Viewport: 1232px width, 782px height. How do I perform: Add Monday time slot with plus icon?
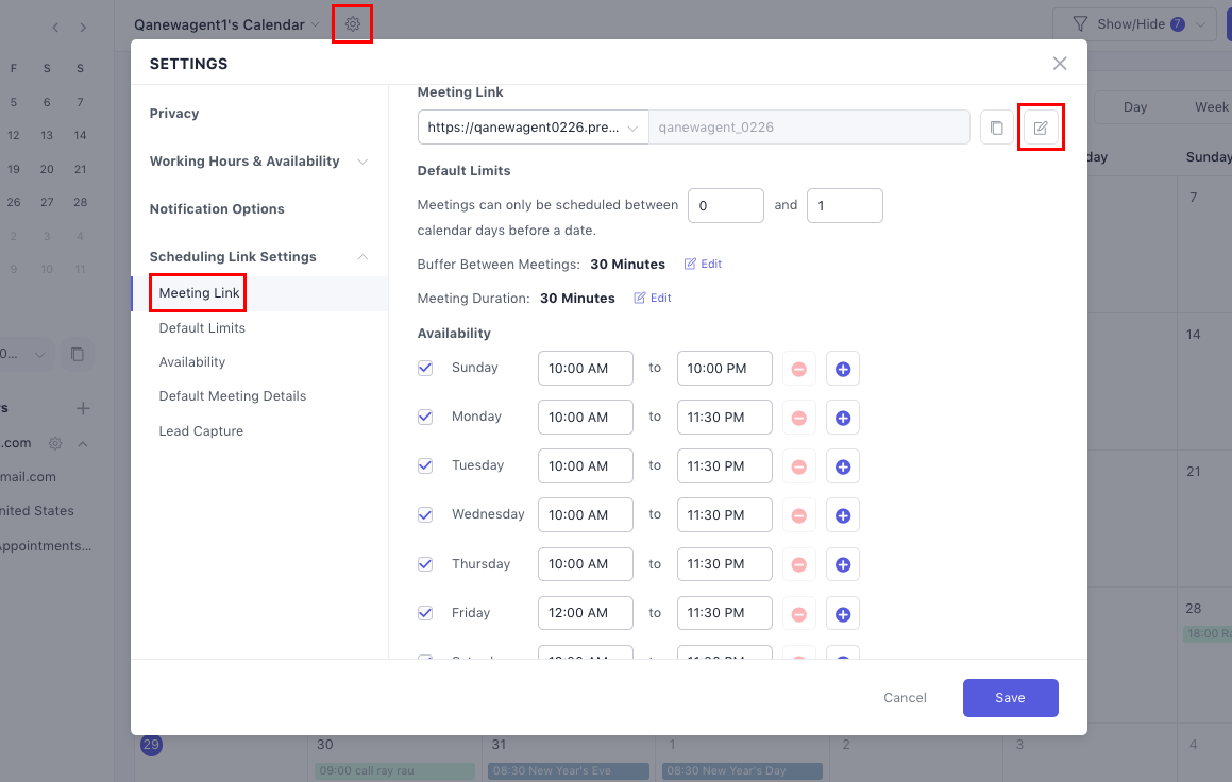(x=842, y=418)
